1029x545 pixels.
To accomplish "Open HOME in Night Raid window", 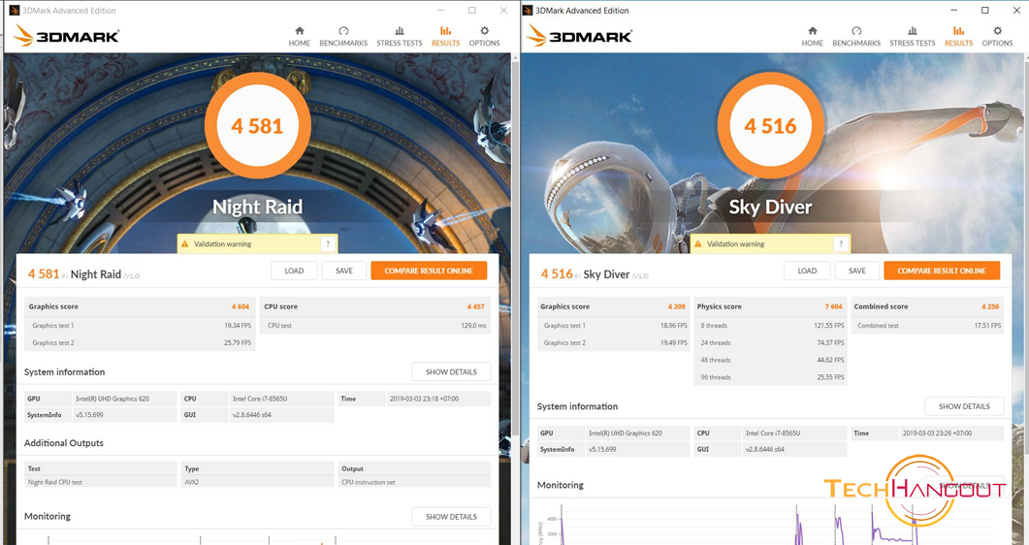I will [x=300, y=36].
